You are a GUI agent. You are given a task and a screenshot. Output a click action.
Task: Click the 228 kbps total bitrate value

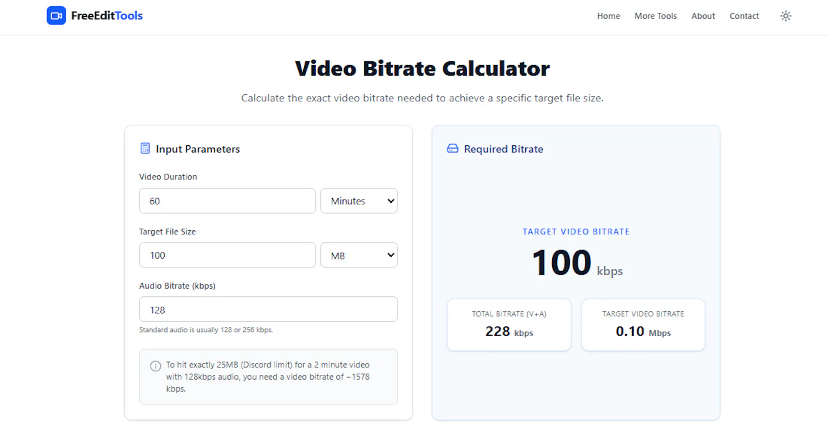pyautogui.click(x=509, y=332)
